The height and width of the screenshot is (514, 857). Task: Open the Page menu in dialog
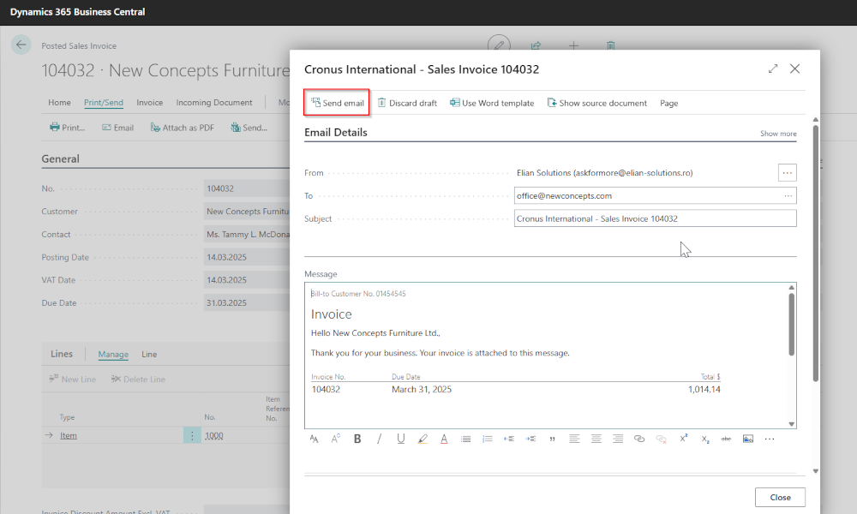pyautogui.click(x=669, y=104)
